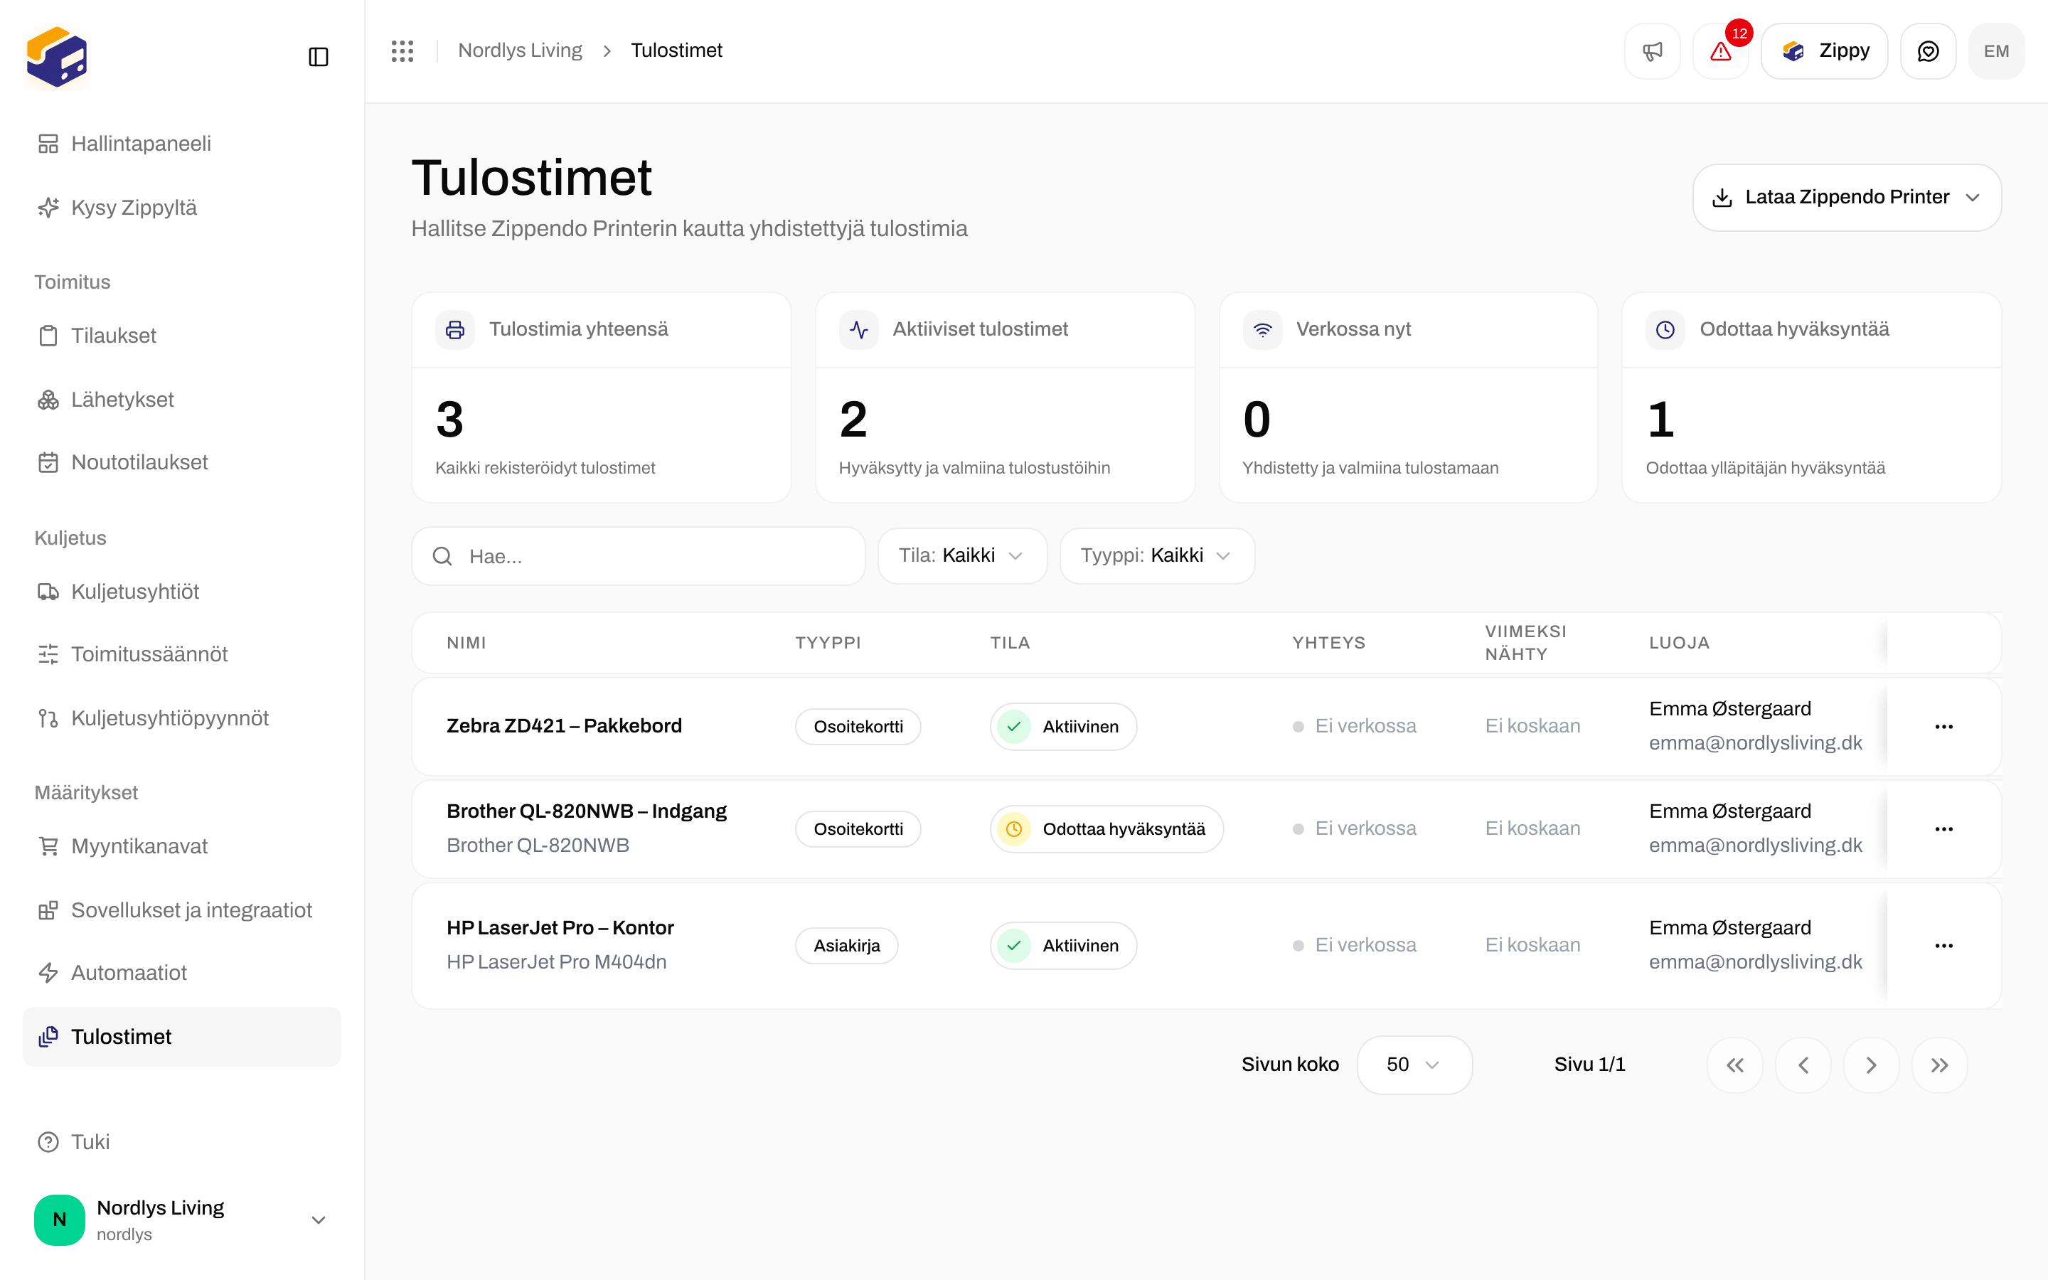Open Toimitussäännöt page
The height and width of the screenshot is (1280, 2048).
(x=182, y=654)
